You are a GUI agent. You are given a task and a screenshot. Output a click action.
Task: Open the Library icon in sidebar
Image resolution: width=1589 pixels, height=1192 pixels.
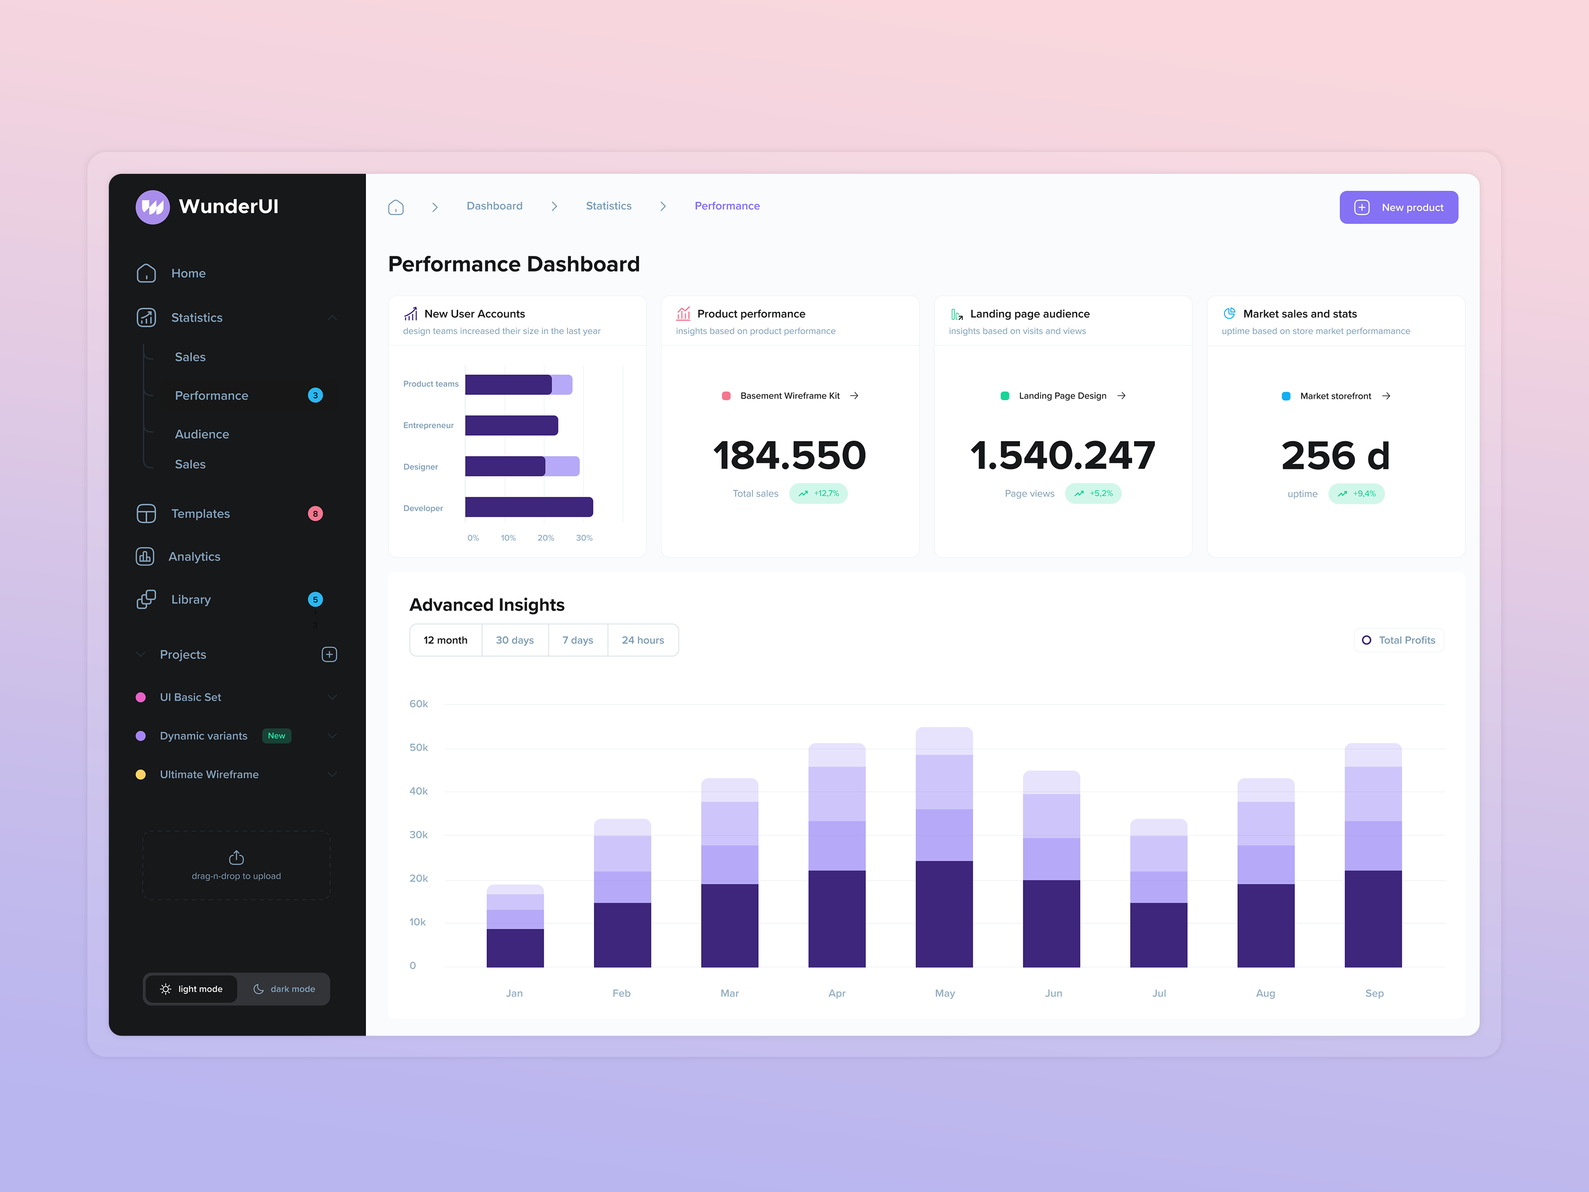[146, 598]
